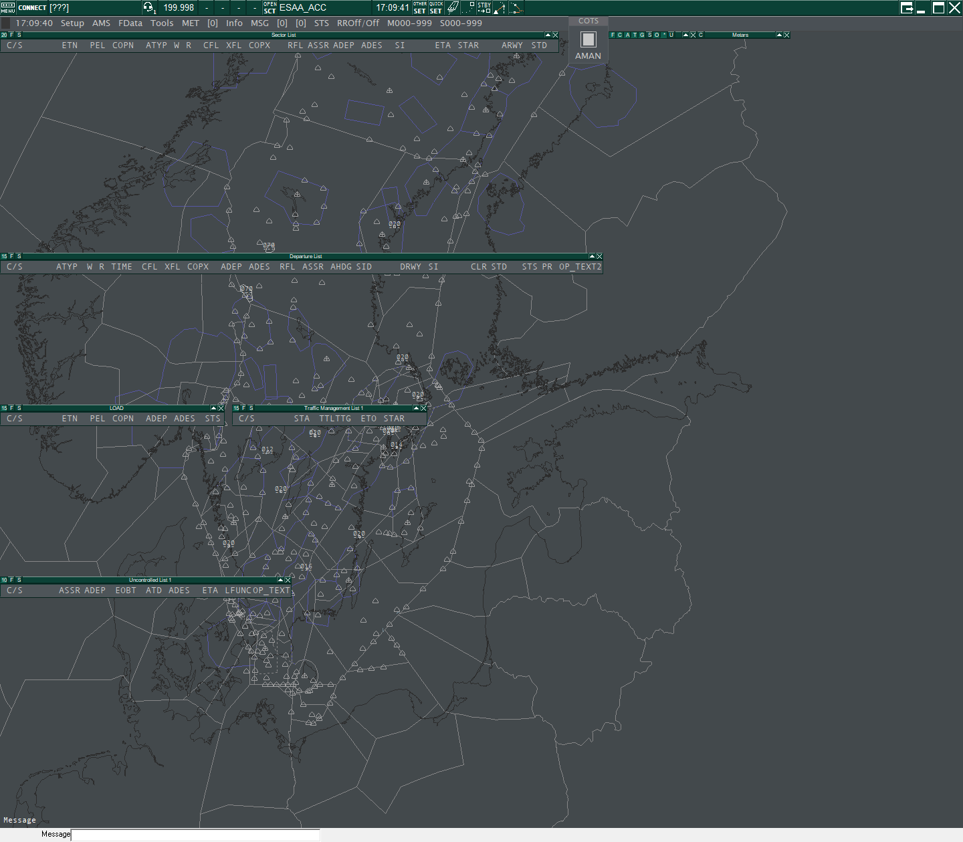Viewport: 963px width, 842px height.
Task: Click the detach window icon
Action: click(907, 7)
